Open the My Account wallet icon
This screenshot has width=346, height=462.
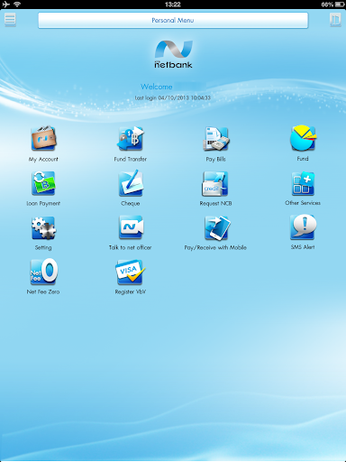click(43, 138)
